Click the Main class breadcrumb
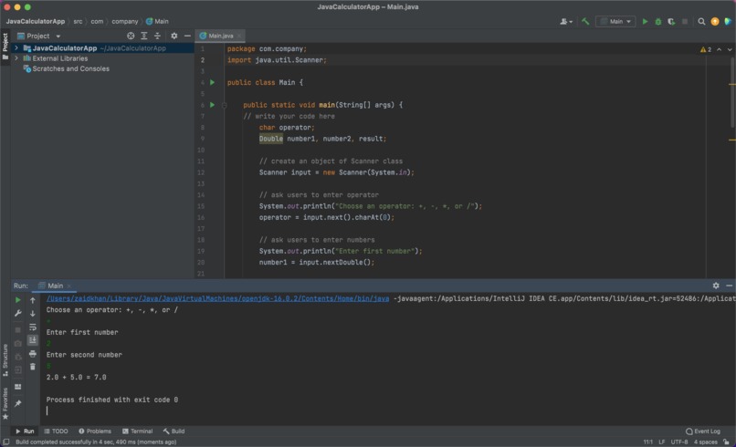The height and width of the screenshot is (447, 736). point(157,21)
